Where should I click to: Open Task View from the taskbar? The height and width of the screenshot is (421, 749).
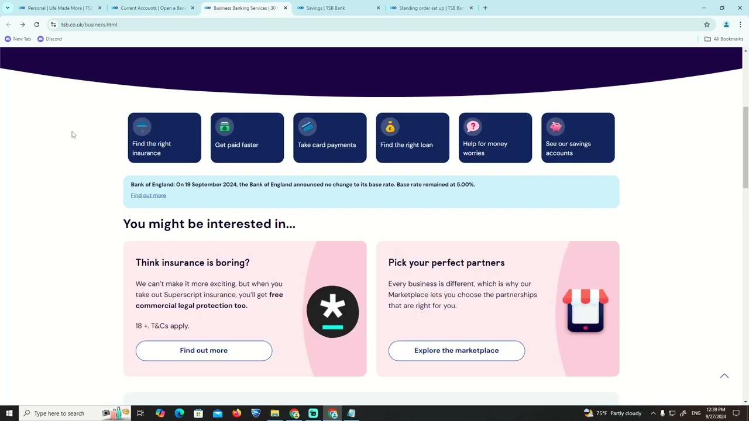pyautogui.click(x=140, y=413)
